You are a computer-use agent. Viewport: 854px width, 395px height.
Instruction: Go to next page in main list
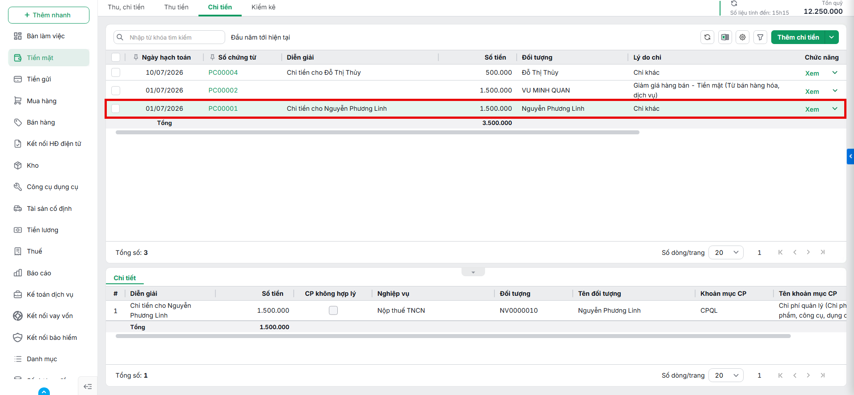(x=808, y=252)
